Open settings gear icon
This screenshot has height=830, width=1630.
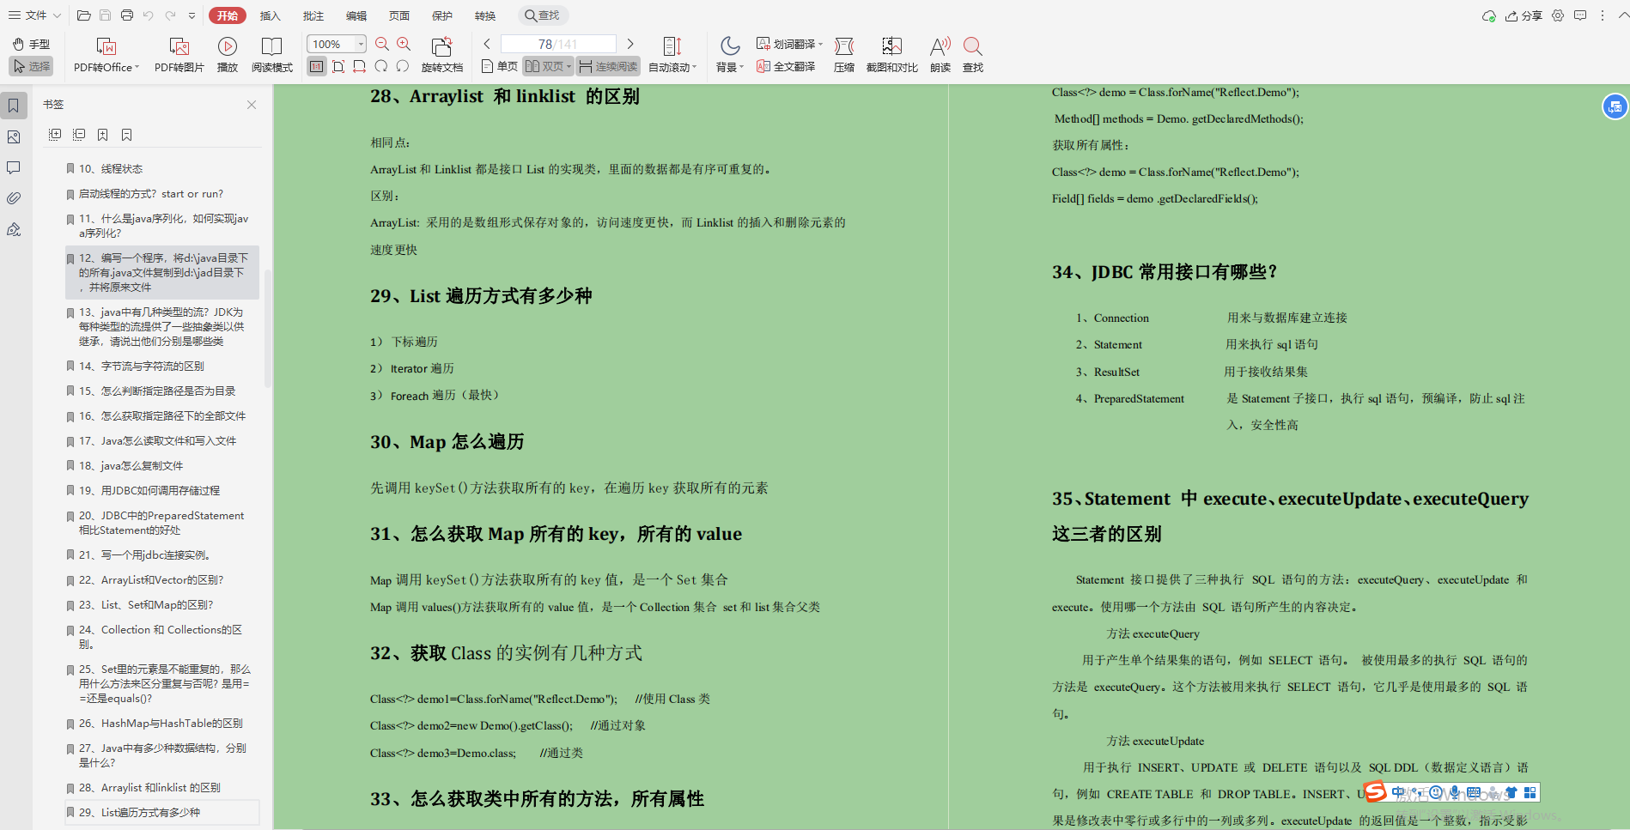click(1558, 15)
